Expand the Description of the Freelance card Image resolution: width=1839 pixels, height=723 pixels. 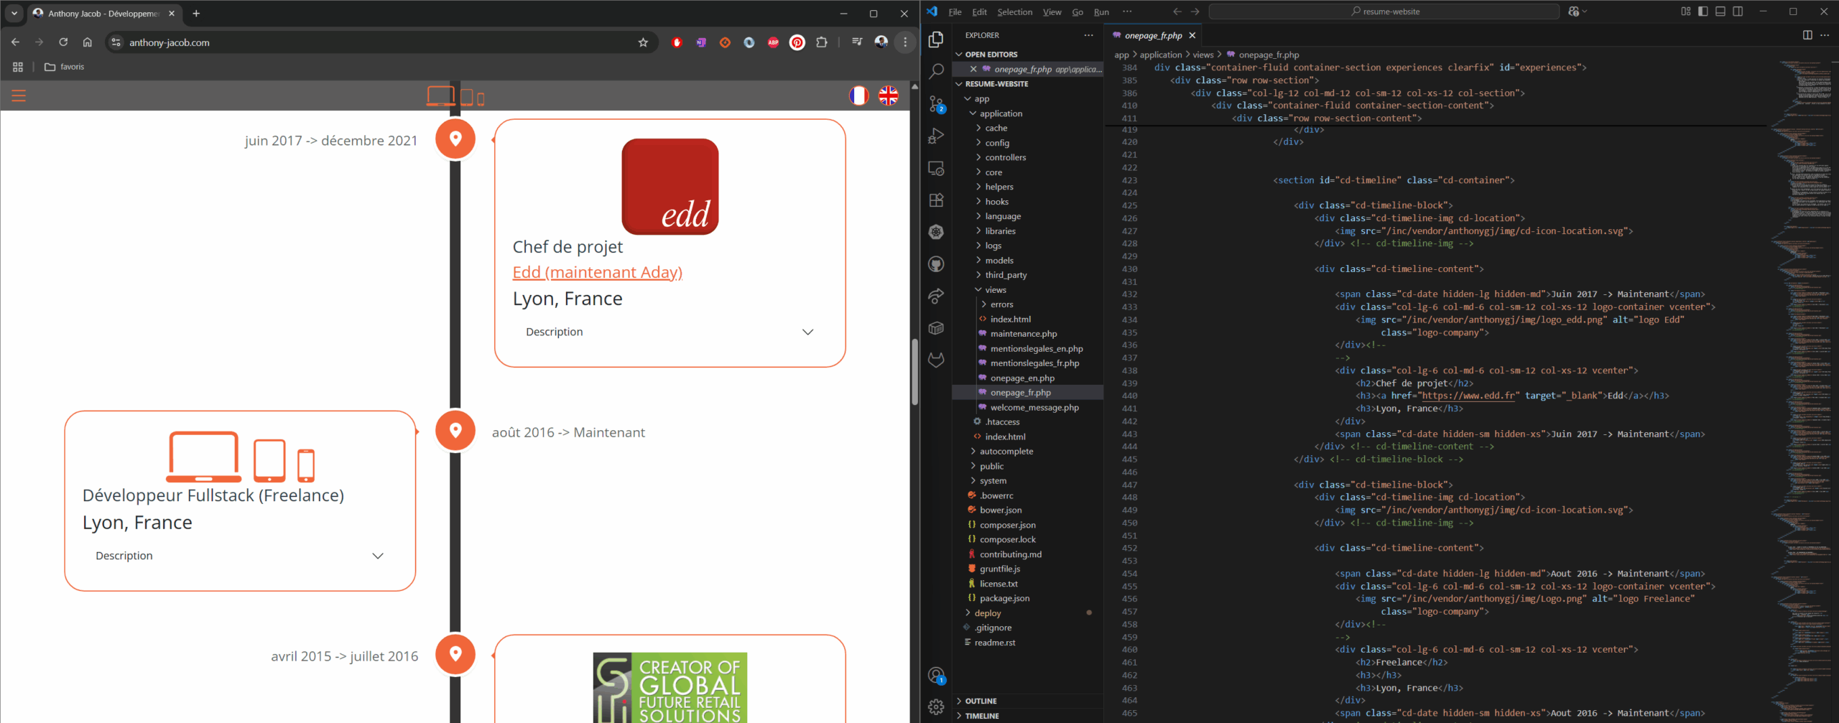click(240, 556)
